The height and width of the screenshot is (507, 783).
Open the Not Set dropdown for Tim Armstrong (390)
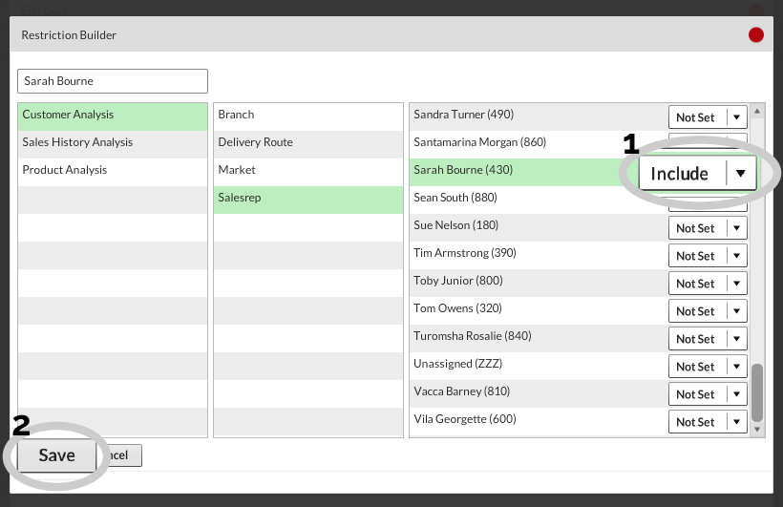(x=708, y=256)
